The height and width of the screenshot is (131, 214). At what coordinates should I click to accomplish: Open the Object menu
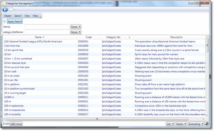pyautogui.click(x=7, y=16)
